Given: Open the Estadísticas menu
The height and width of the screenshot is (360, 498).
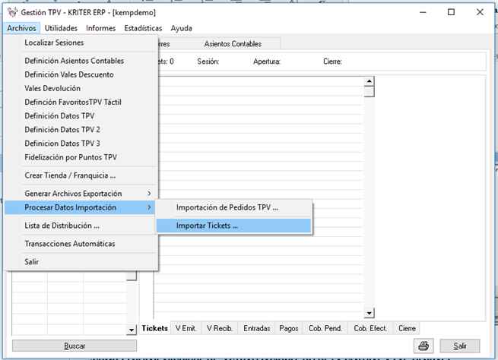Looking at the screenshot, I should coord(143,28).
